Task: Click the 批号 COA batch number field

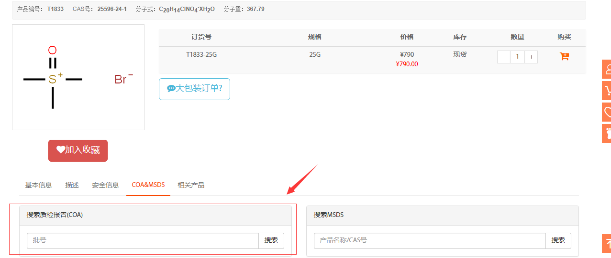Action: pyautogui.click(x=143, y=241)
